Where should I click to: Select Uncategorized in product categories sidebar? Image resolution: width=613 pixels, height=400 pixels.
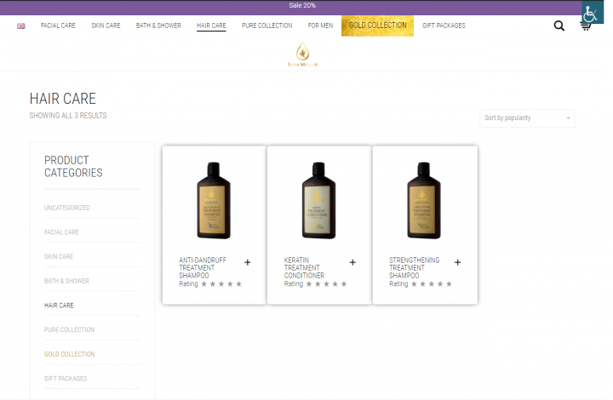pyautogui.click(x=67, y=208)
